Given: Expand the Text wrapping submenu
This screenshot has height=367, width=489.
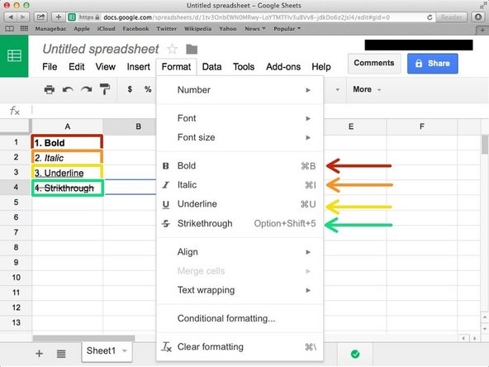Looking at the screenshot, I should tap(240, 290).
